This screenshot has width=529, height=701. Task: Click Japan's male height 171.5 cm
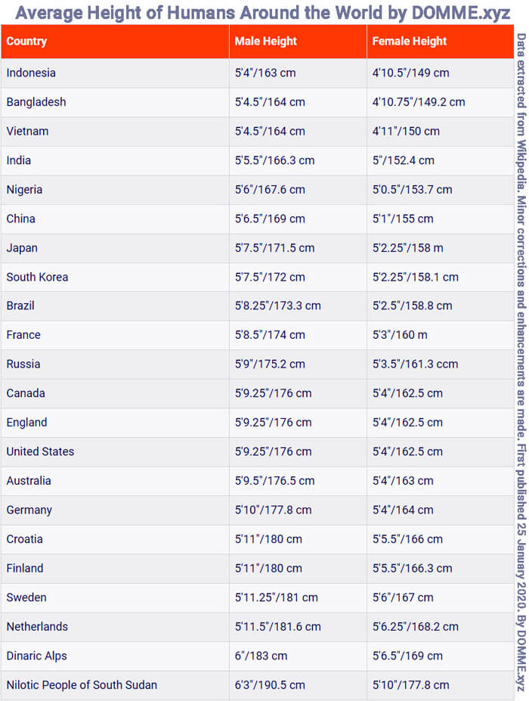(275, 248)
